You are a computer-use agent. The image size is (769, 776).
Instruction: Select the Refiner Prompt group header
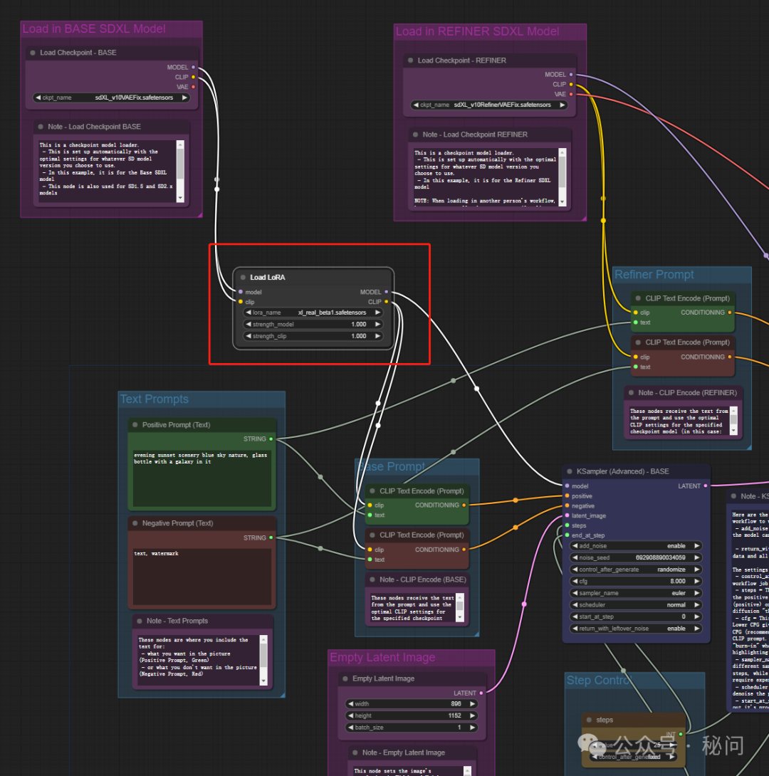point(654,275)
